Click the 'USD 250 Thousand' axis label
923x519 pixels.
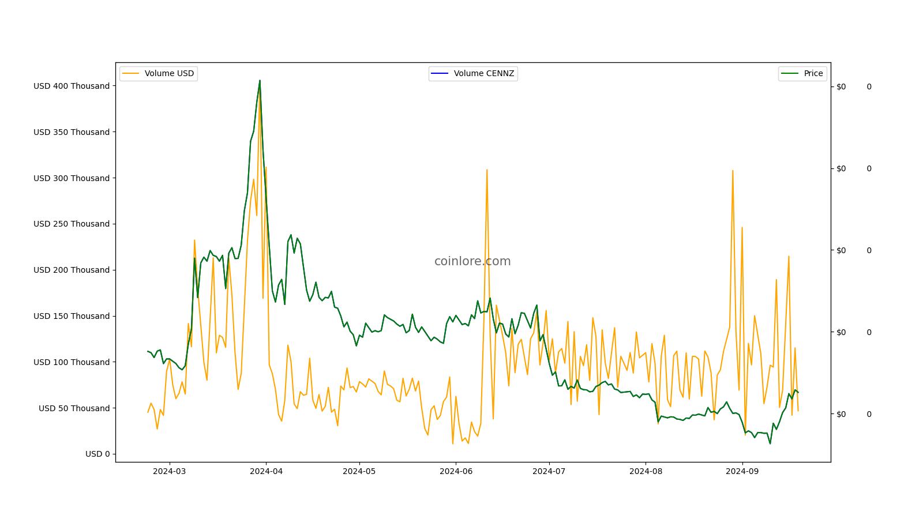(x=72, y=224)
